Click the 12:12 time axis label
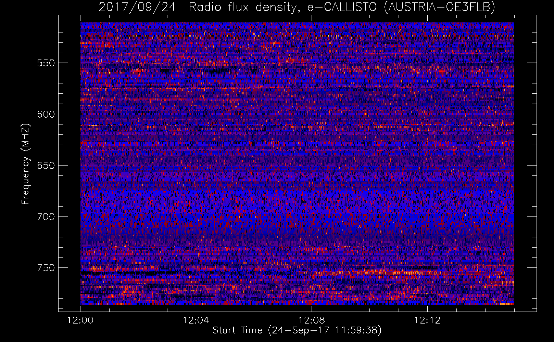 [x=427, y=320]
